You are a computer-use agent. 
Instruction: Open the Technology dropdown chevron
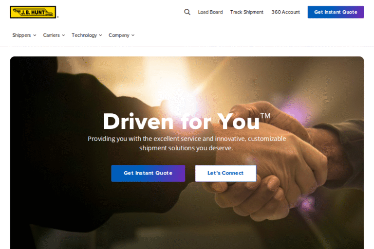[x=101, y=36]
